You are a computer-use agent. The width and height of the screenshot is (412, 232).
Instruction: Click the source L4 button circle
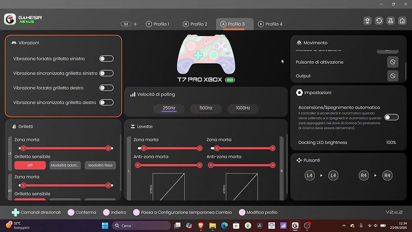pyautogui.click(x=310, y=176)
